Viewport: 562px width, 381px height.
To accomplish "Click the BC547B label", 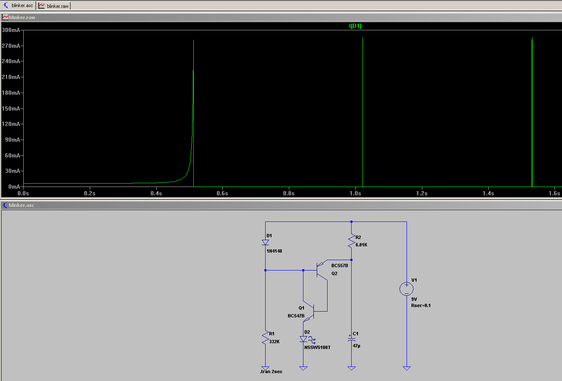I will 296,316.
